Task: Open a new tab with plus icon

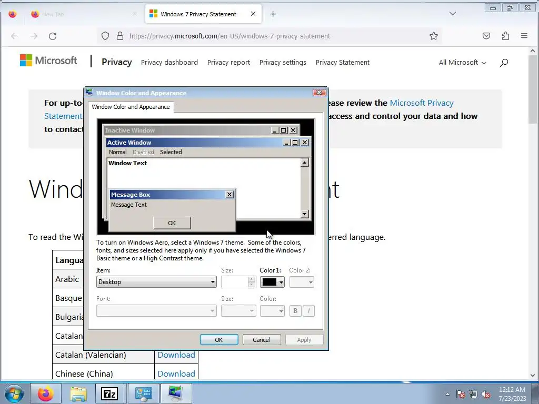Action: pos(273,14)
